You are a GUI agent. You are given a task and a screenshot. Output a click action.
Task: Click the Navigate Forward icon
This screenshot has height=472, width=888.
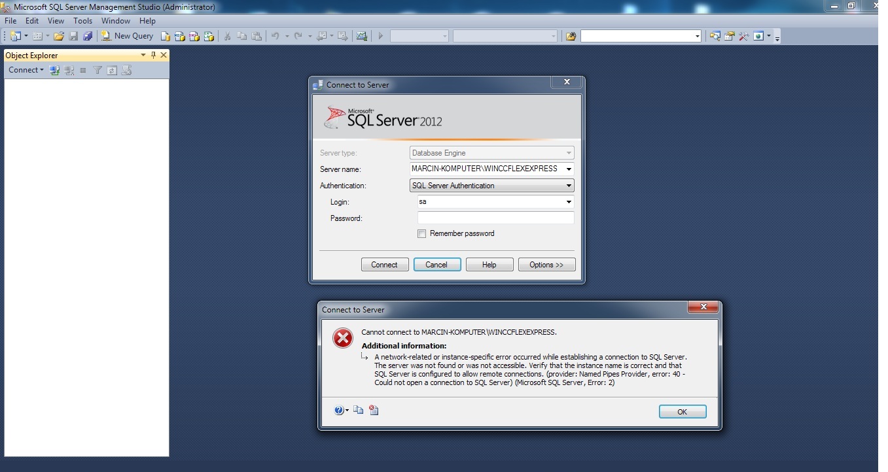coord(342,36)
